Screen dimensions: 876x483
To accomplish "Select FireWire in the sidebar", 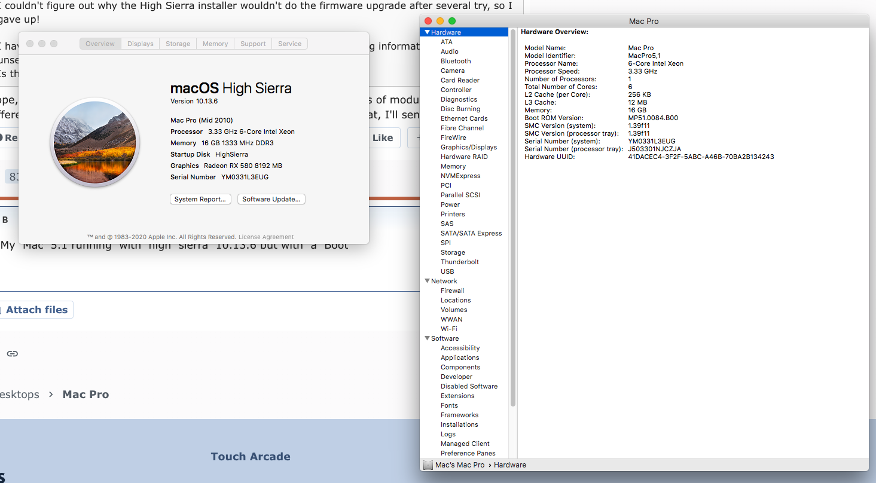I will 453,137.
